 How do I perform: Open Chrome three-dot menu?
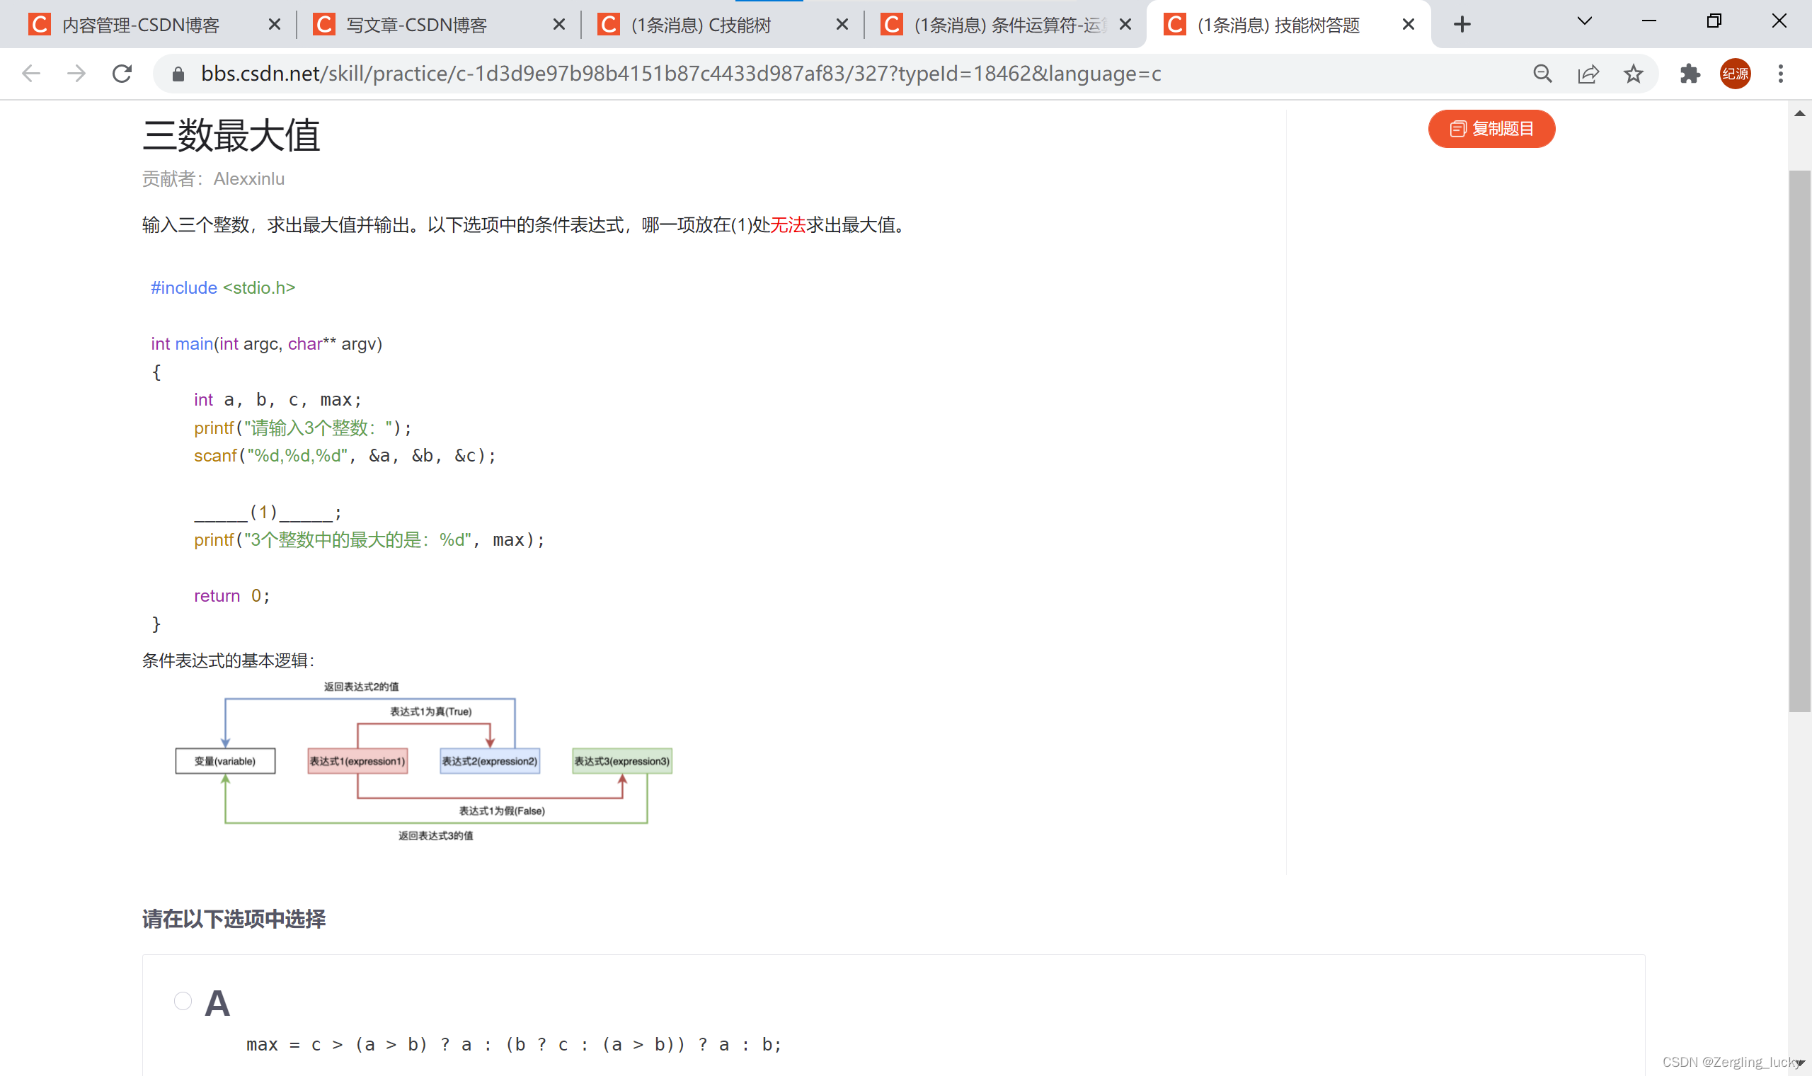(1780, 74)
